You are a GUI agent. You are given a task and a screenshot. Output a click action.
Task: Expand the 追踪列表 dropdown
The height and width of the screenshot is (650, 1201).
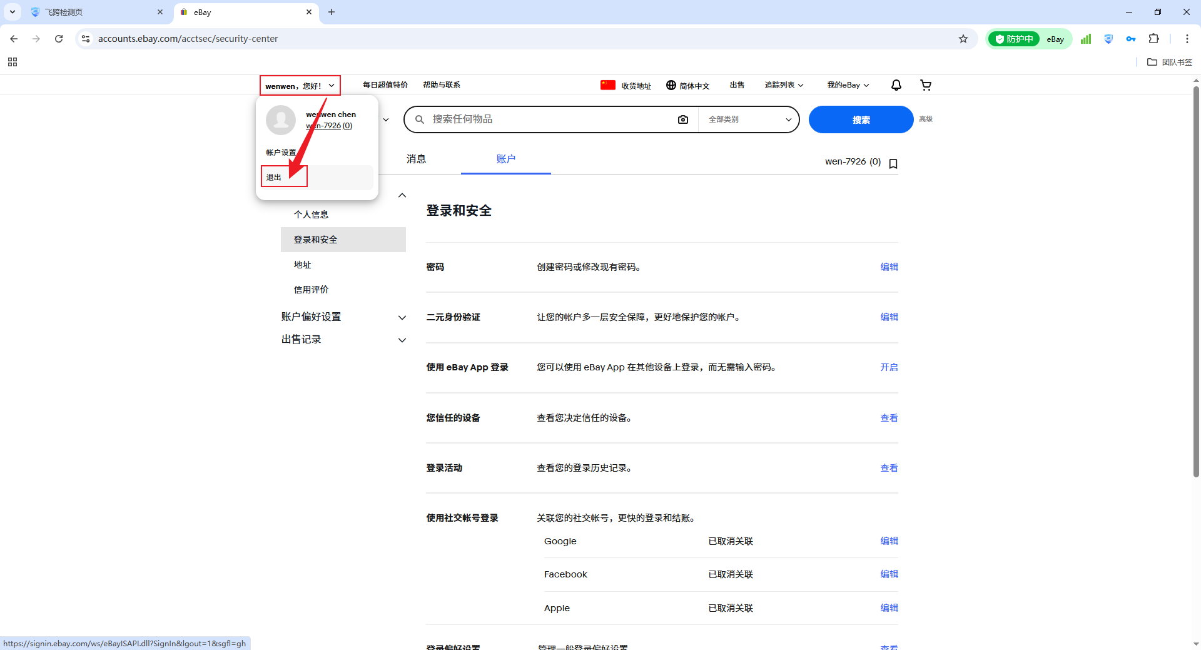[x=784, y=85]
